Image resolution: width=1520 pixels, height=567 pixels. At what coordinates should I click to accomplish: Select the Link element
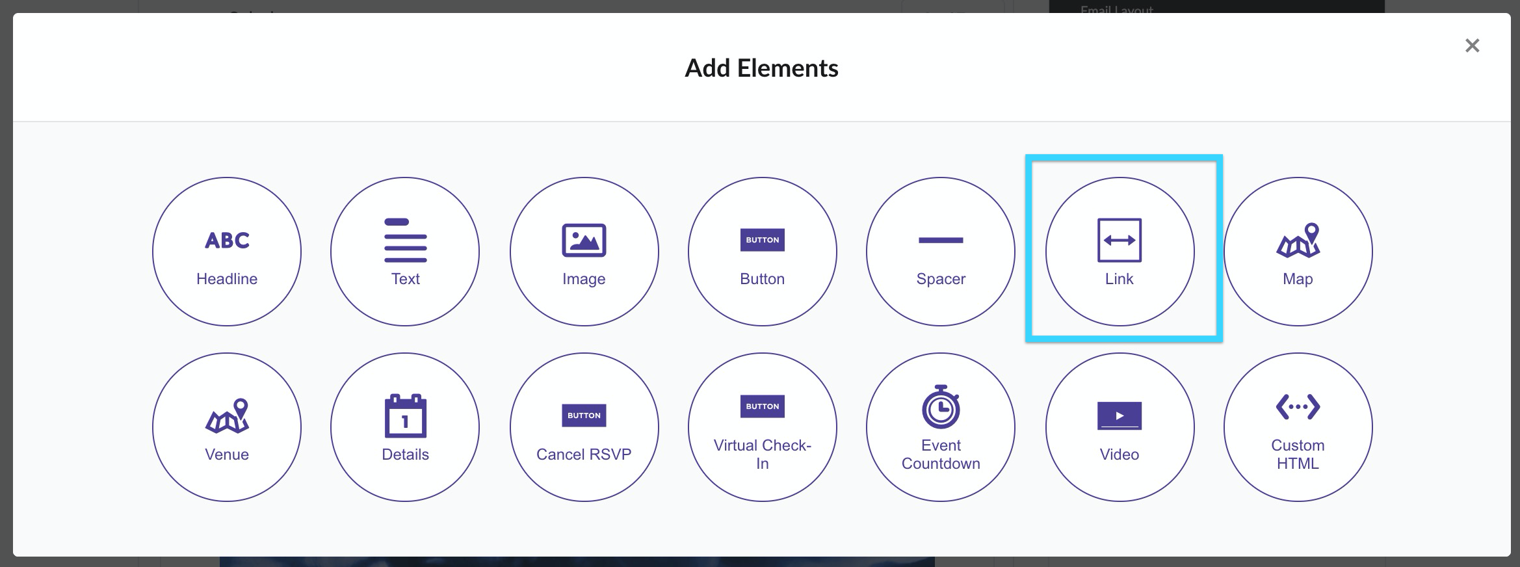pos(1120,251)
